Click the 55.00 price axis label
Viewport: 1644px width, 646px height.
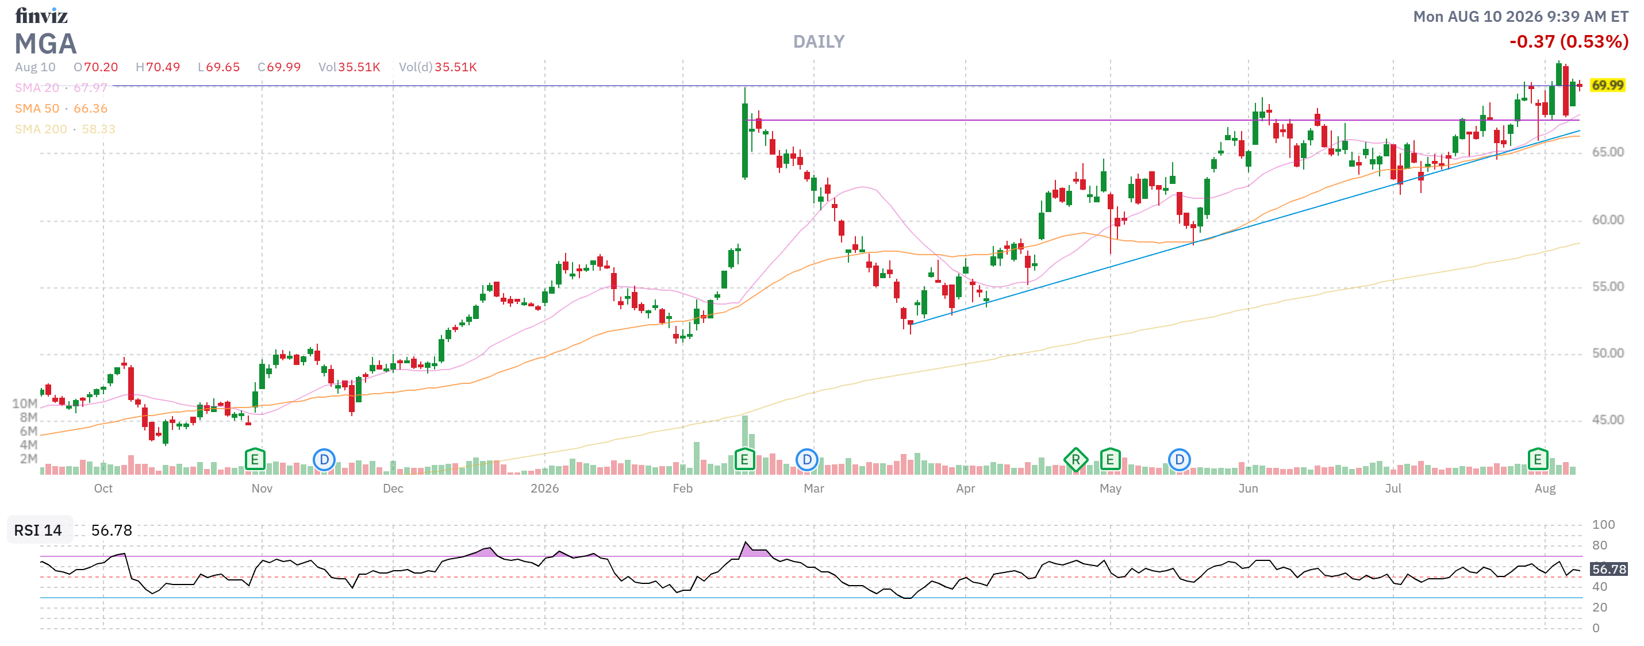tap(1608, 287)
